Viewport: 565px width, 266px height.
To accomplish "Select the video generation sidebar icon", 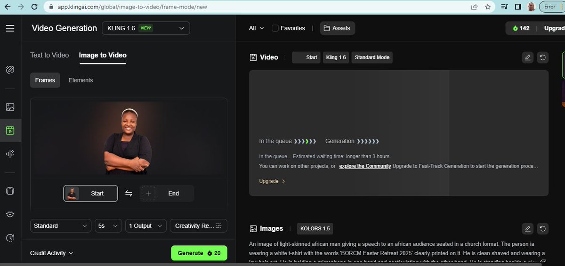I will (10, 130).
